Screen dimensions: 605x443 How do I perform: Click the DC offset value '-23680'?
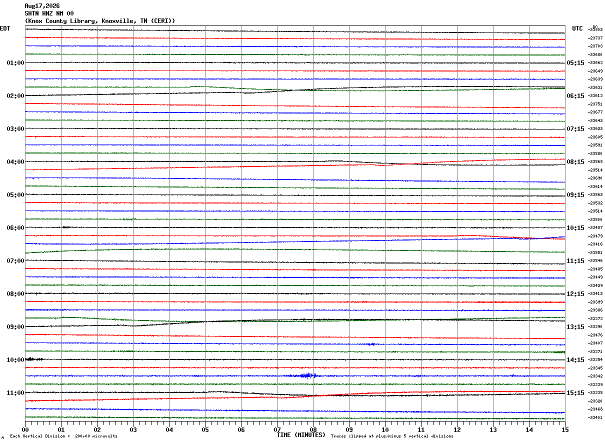(x=595, y=54)
